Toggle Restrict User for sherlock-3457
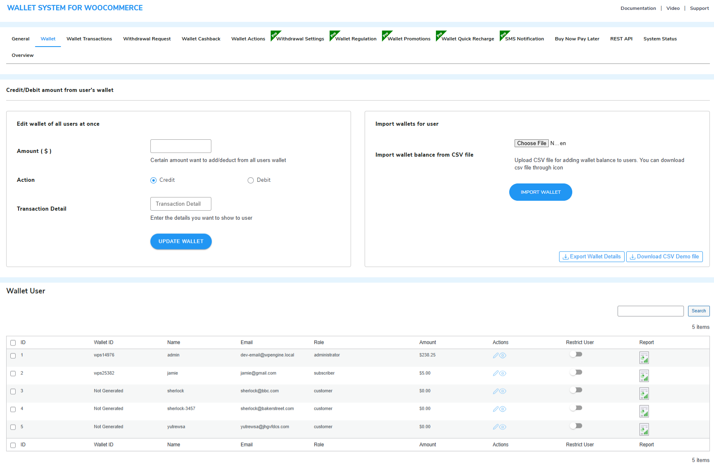This screenshot has width=714, height=465. [576, 408]
